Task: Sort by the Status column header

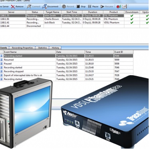Action: 35,12
